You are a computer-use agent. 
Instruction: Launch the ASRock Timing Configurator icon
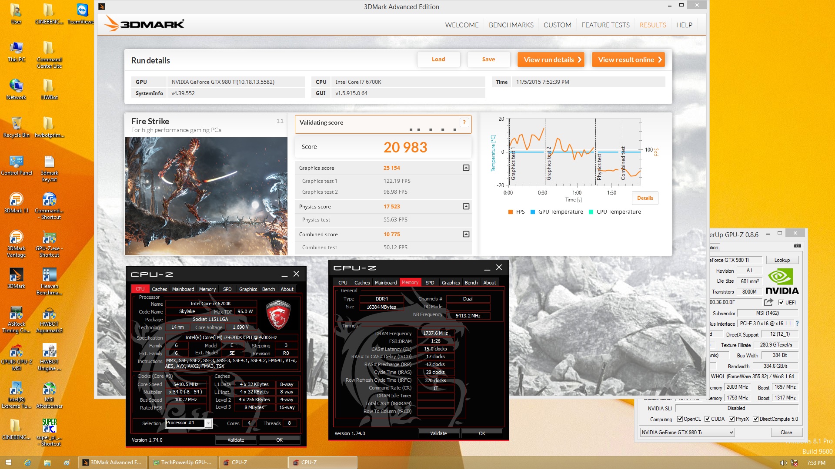coord(16,319)
